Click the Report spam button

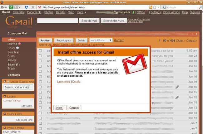[x=64, y=41]
